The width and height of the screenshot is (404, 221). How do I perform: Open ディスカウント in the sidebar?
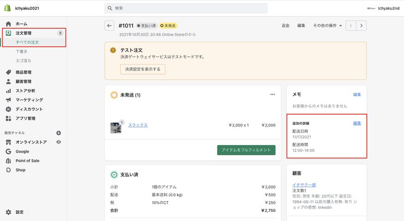[29, 109]
